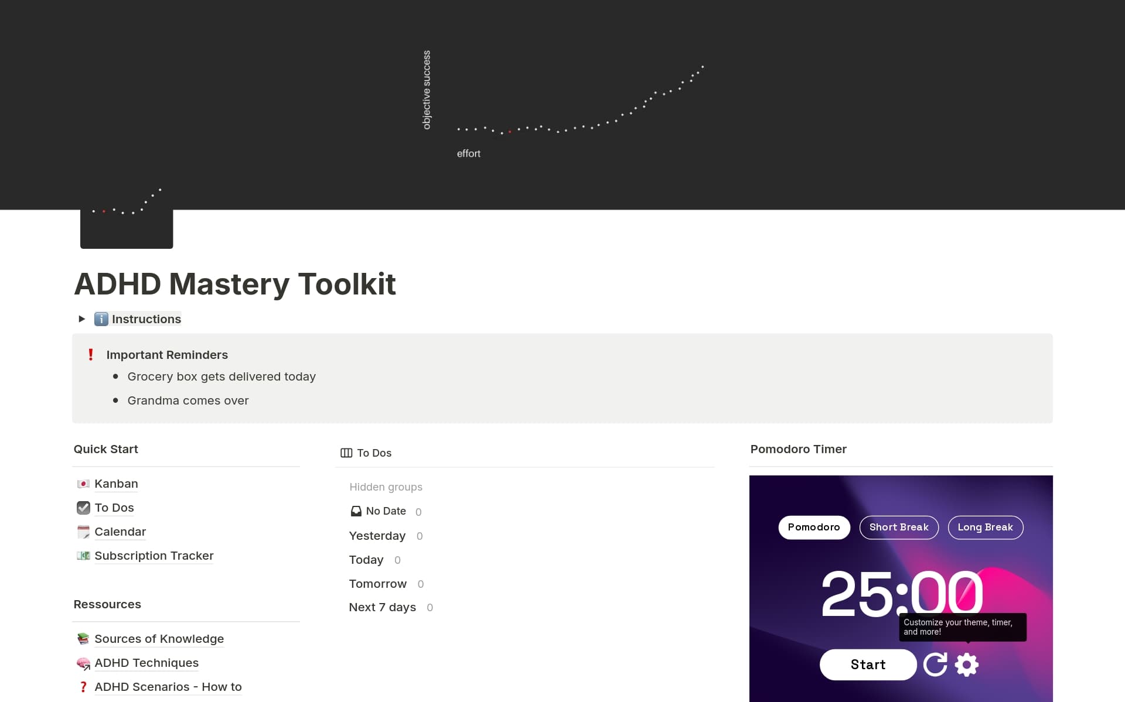Switch to the Short Break tab
Viewport: 1125px width, 702px height.
tap(899, 527)
